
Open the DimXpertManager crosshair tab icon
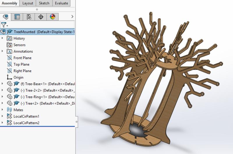[41, 17]
